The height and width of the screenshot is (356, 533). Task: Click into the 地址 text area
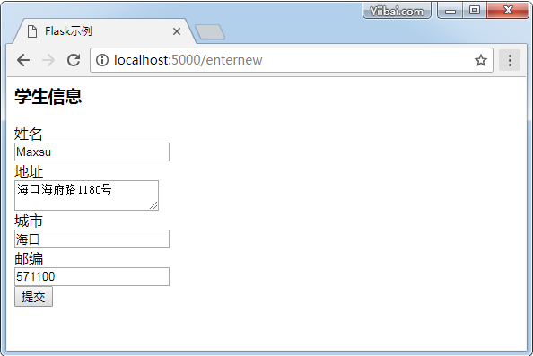(86, 195)
